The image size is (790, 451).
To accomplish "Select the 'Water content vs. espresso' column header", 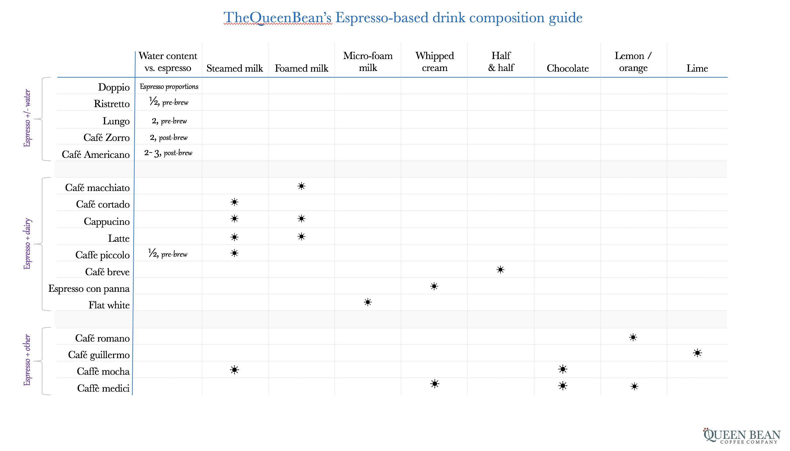I will pyautogui.click(x=168, y=62).
